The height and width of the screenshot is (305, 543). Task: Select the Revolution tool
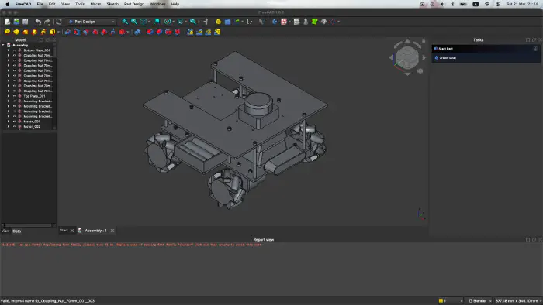pyautogui.click(x=16, y=32)
